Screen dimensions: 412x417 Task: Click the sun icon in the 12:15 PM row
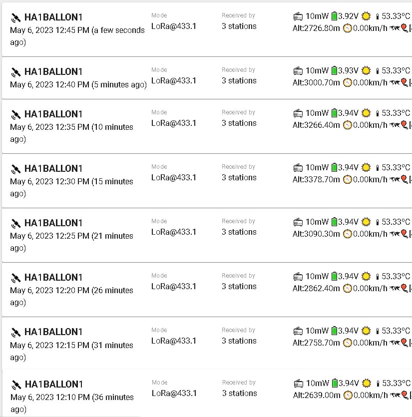click(366, 331)
